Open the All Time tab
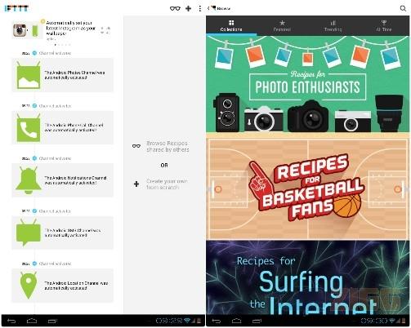 (384, 26)
